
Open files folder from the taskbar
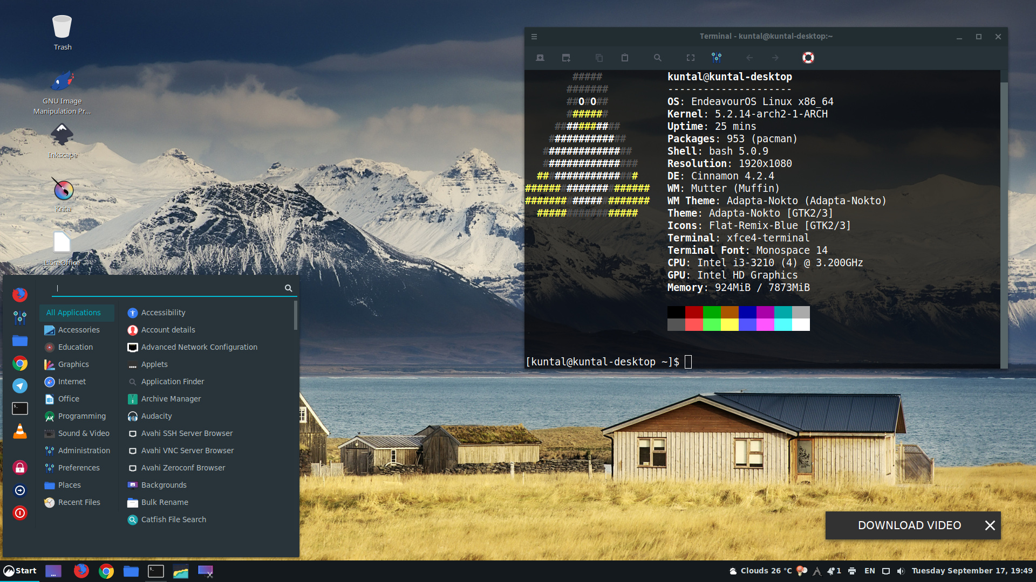point(131,571)
